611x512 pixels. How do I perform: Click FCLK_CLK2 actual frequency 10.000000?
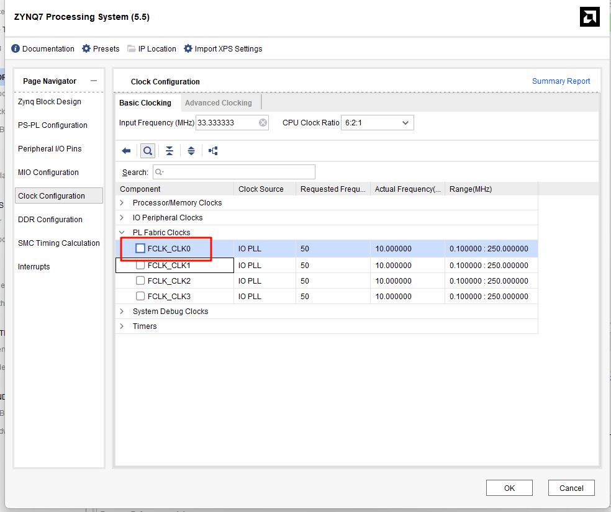[407, 281]
